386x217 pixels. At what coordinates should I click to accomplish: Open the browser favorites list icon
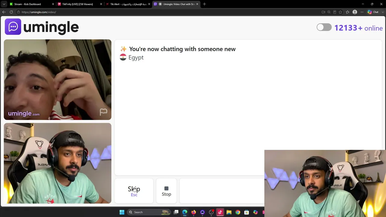[x=347, y=12]
